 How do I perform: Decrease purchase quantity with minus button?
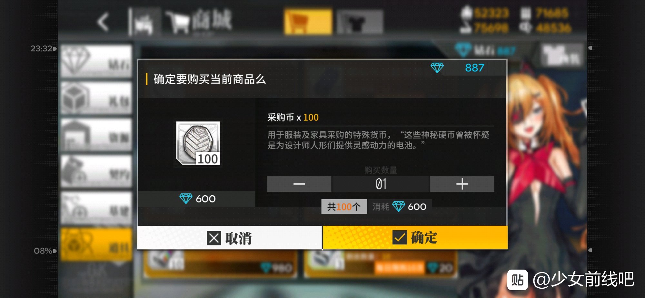click(299, 184)
